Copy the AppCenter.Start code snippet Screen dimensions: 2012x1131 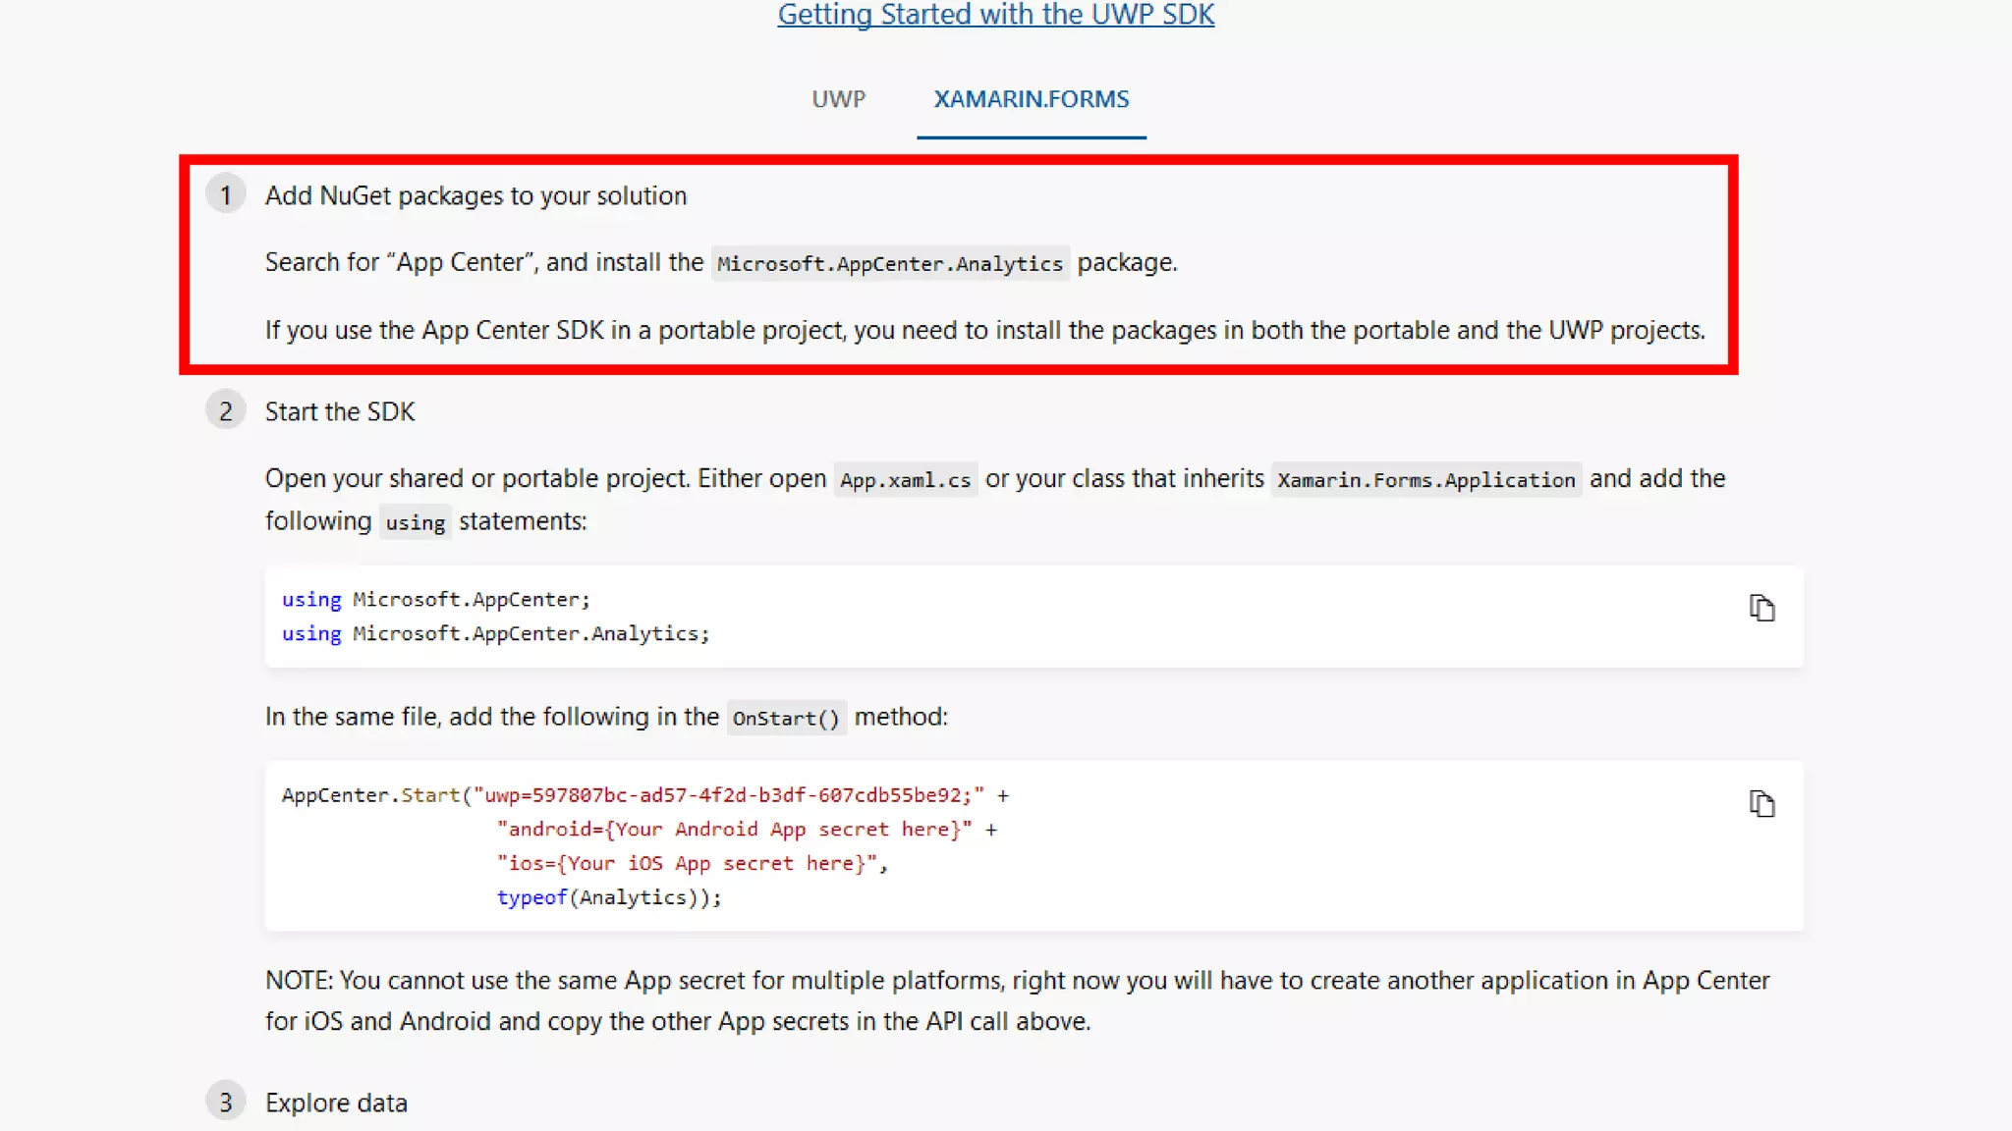coord(1761,804)
